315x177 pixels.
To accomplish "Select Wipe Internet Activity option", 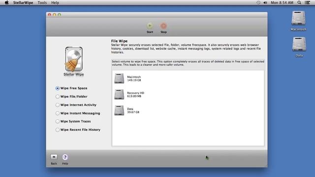I will pyautogui.click(x=76, y=105).
